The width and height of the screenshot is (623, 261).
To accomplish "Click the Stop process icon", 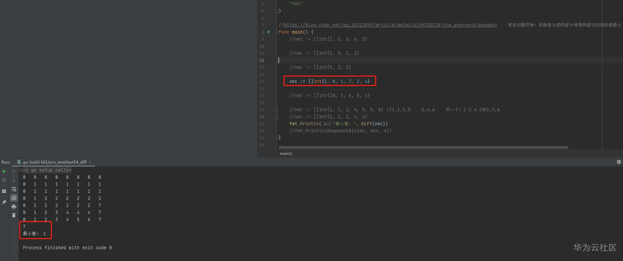I will (x=4, y=180).
